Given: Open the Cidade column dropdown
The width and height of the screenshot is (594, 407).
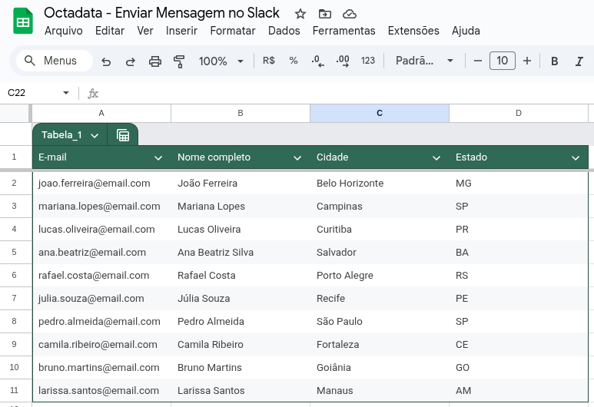Looking at the screenshot, I should [436, 158].
